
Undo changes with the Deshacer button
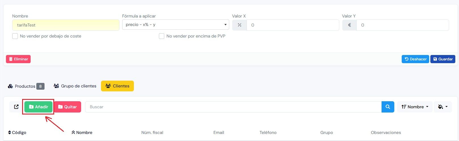click(415, 59)
